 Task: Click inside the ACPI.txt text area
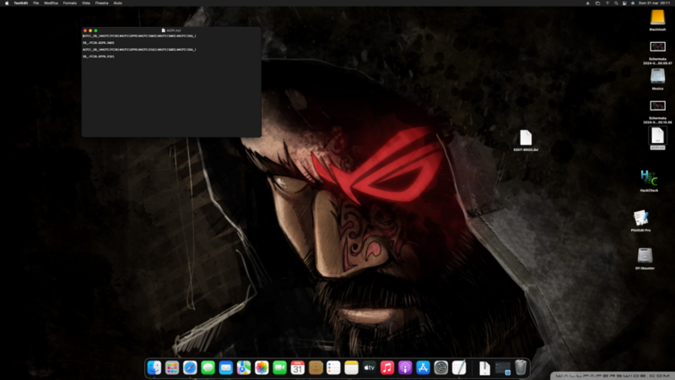pos(171,85)
